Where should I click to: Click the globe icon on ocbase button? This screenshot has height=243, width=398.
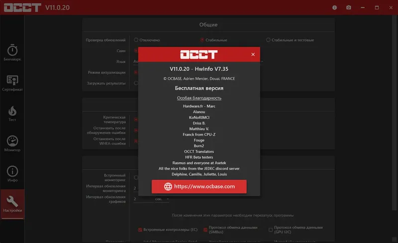(x=168, y=186)
